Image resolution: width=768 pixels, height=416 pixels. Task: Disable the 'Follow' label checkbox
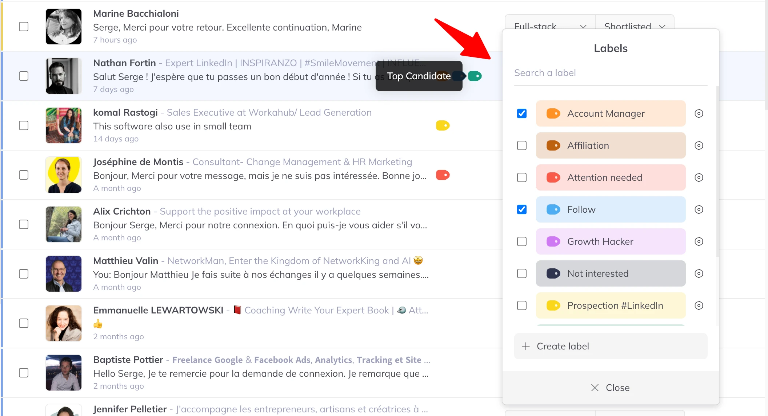click(522, 209)
